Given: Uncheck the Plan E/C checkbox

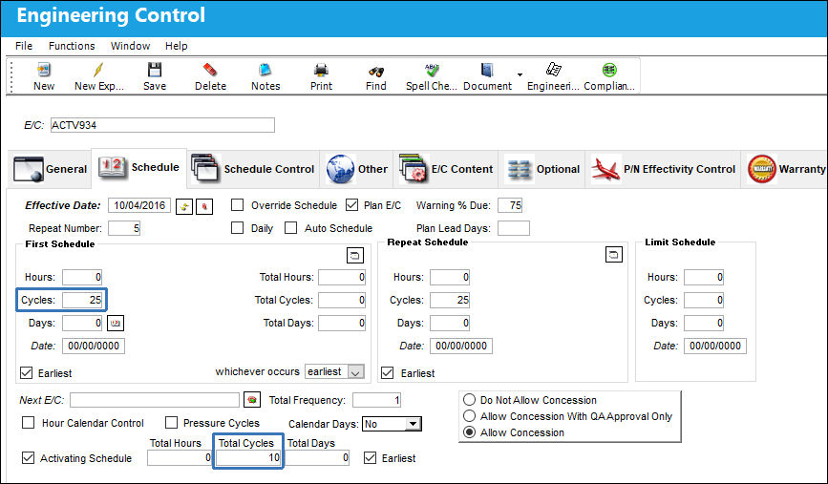Looking at the screenshot, I should point(351,205).
